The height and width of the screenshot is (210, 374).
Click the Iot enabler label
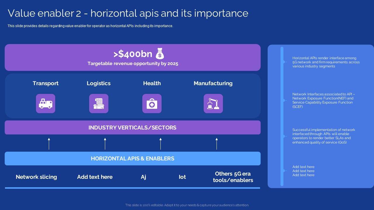click(x=182, y=177)
